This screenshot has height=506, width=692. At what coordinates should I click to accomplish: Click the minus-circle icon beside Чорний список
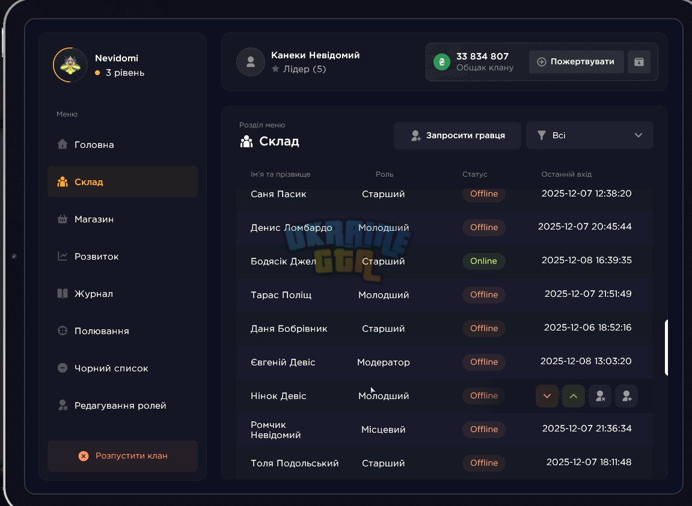pos(63,368)
